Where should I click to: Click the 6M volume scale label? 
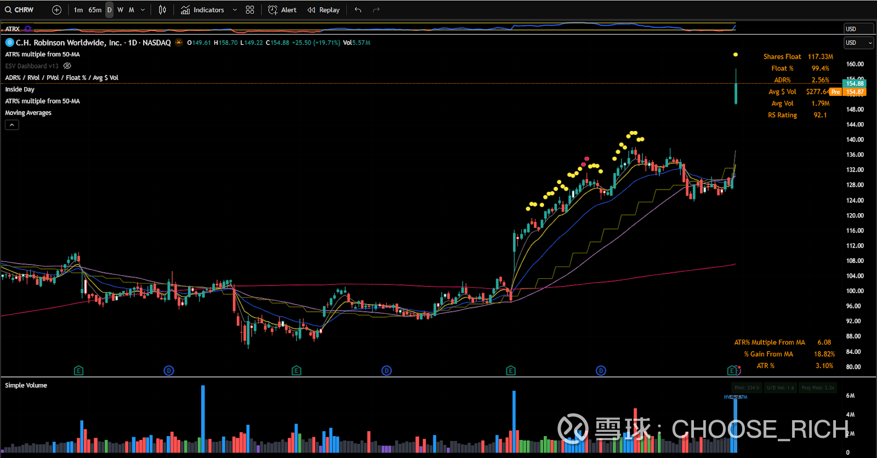pyautogui.click(x=850, y=396)
